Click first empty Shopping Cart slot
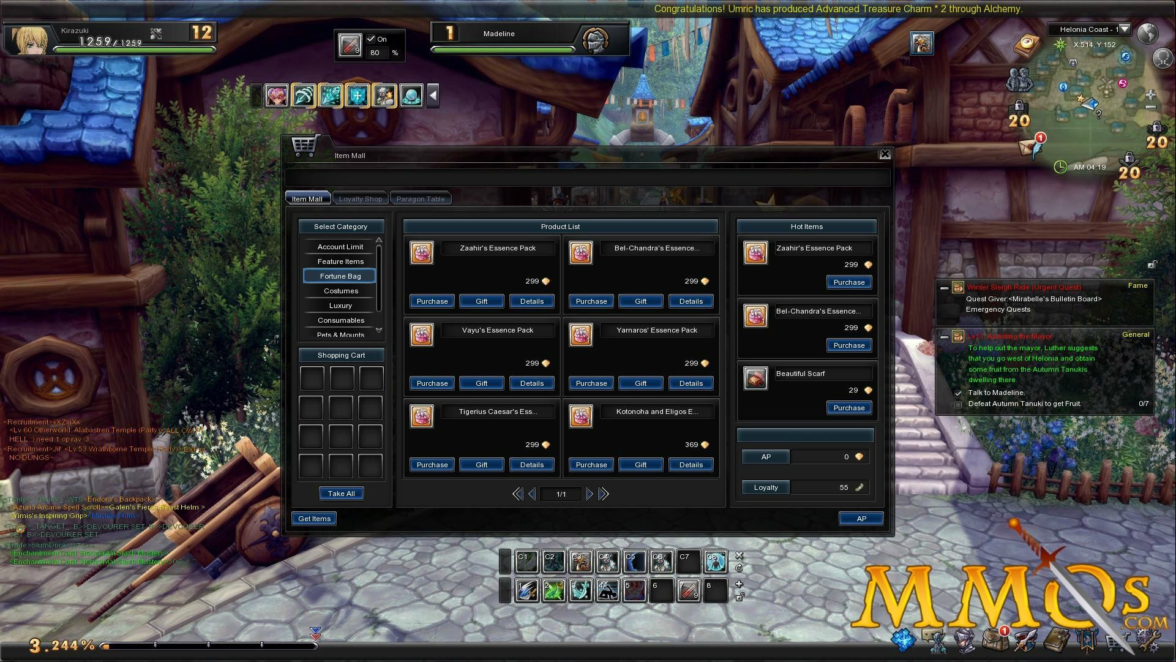Screen dimensions: 1176x662 pyautogui.click(x=312, y=378)
